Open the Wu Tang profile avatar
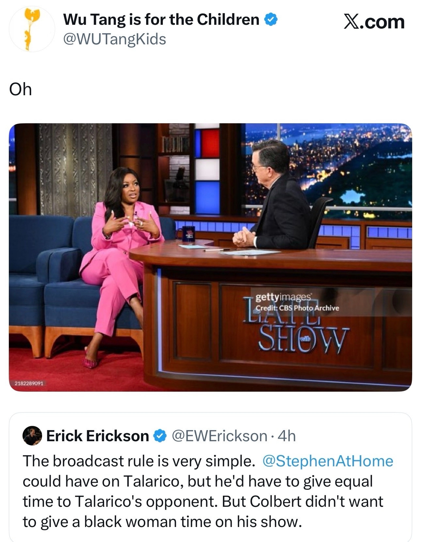 point(32,29)
